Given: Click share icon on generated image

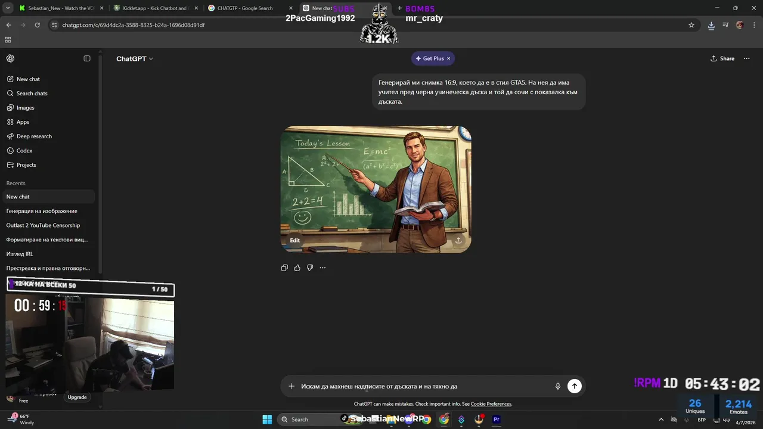Looking at the screenshot, I should [x=458, y=240].
